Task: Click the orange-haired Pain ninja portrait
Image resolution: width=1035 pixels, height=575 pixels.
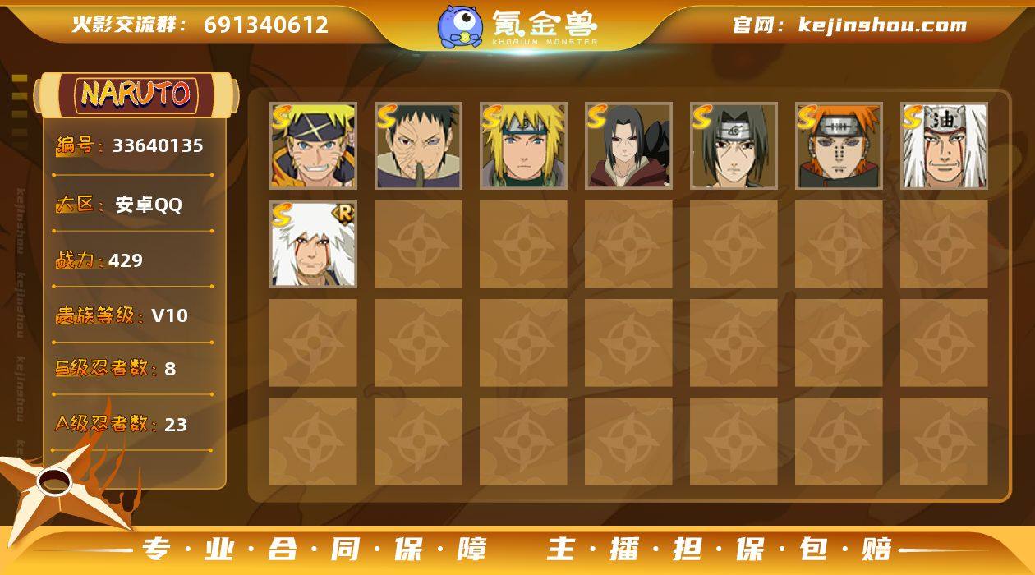Action: pyautogui.click(x=839, y=145)
